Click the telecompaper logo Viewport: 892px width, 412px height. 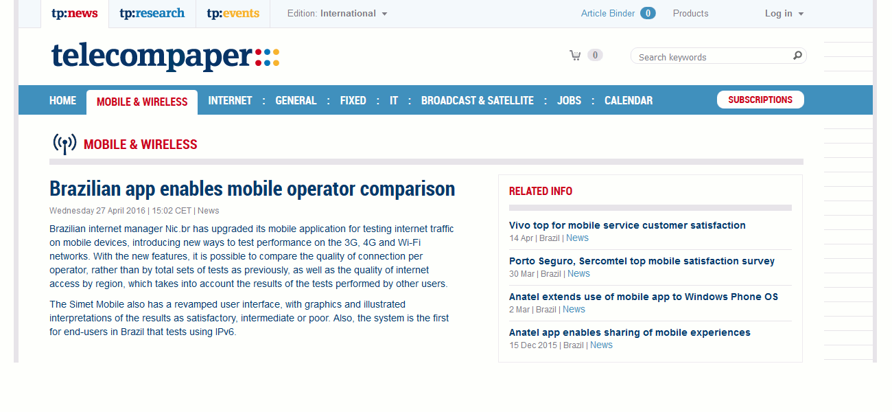click(165, 58)
